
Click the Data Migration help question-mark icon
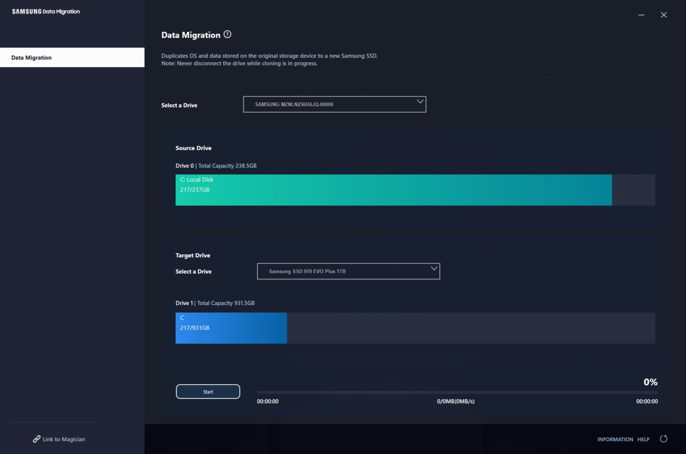[x=227, y=34]
